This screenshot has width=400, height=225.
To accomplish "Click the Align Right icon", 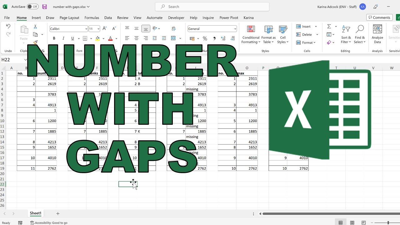I will point(146,38).
